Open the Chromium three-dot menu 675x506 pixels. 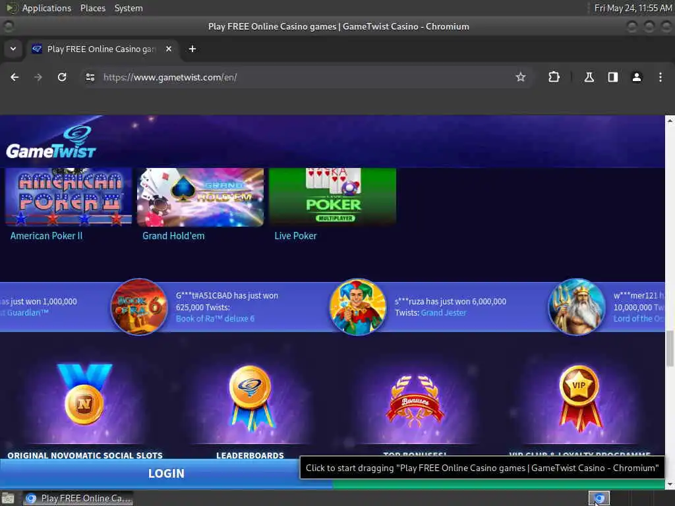click(x=660, y=77)
